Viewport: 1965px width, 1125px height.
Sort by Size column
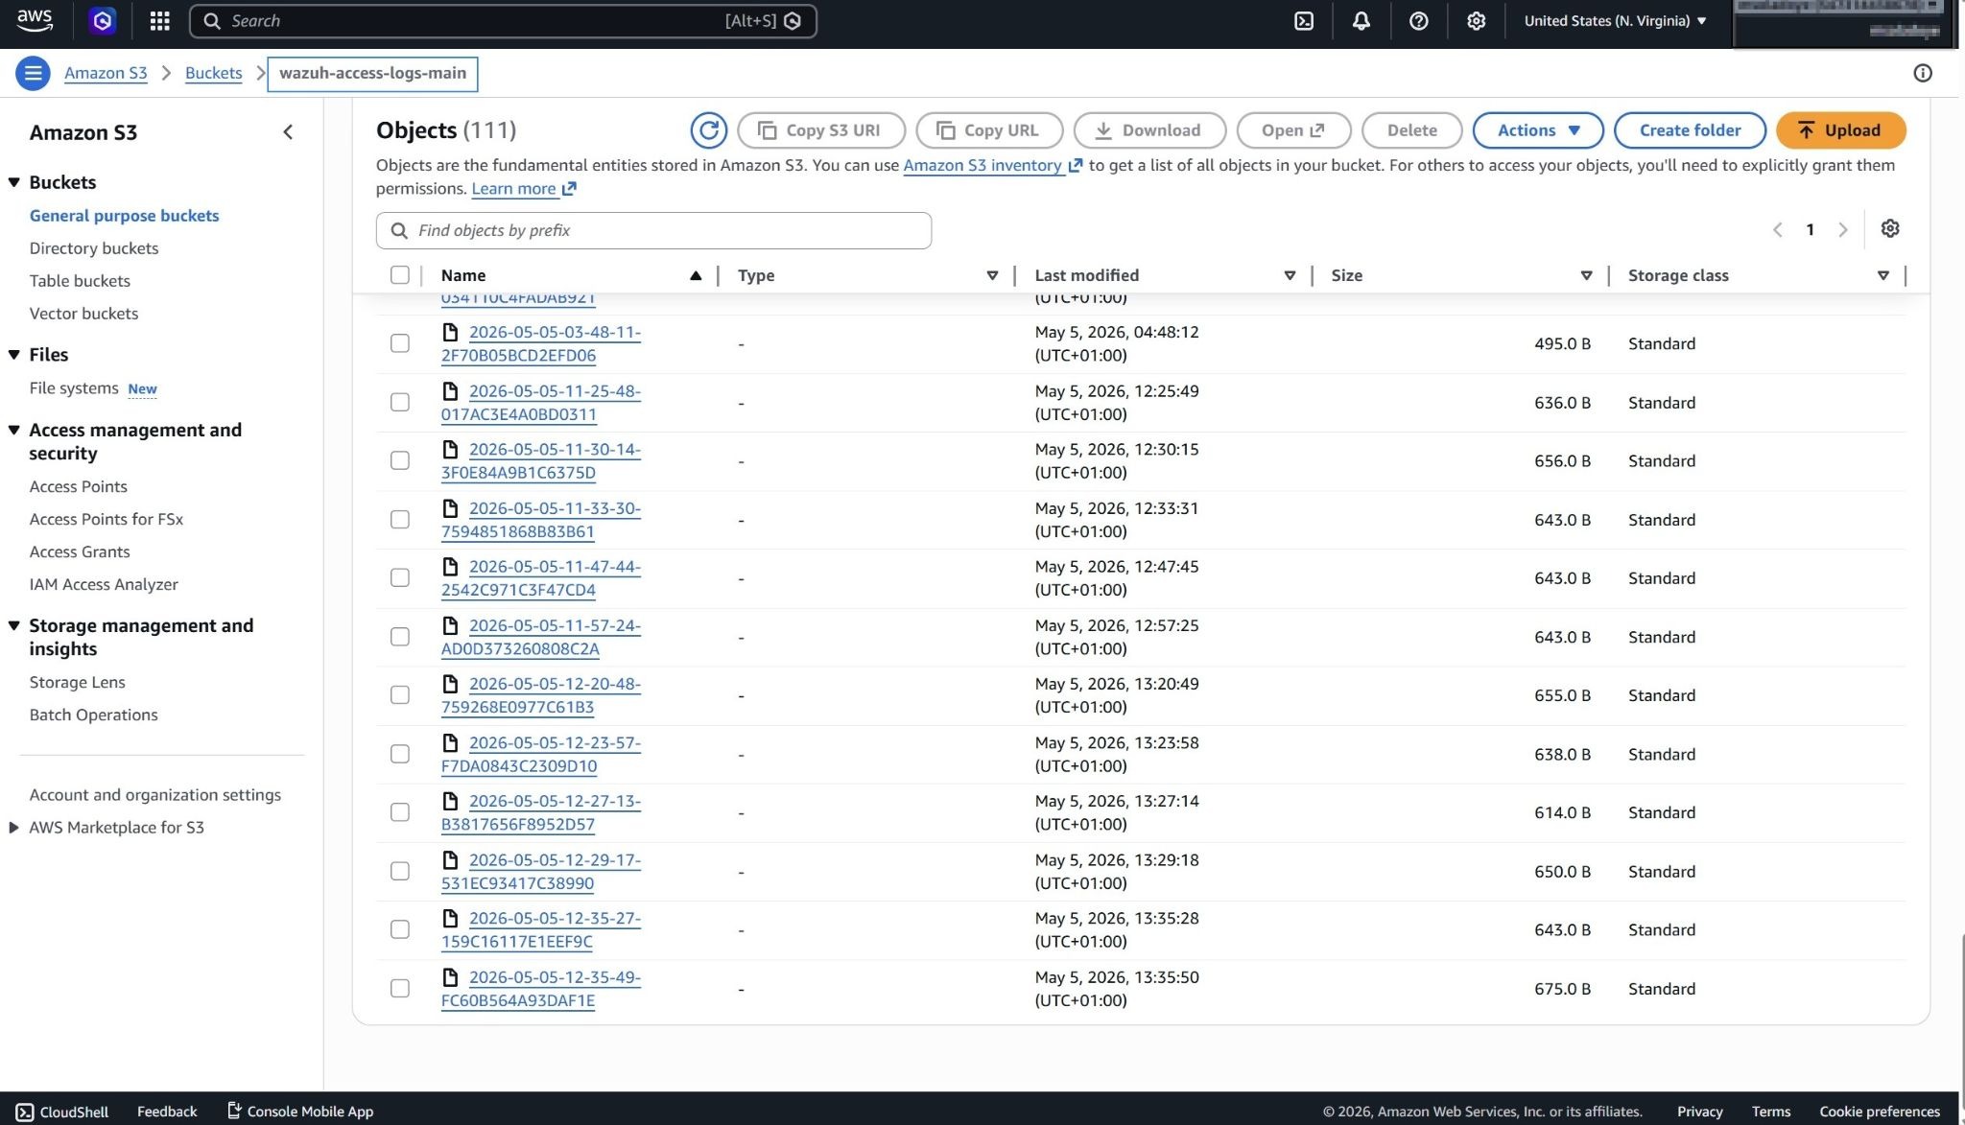click(1586, 276)
